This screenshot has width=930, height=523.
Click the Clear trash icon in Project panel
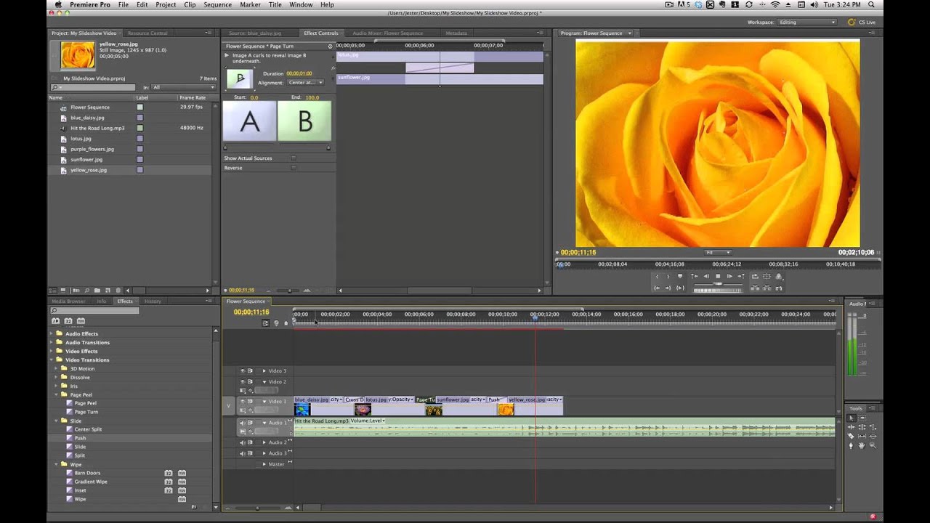[118, 291]
